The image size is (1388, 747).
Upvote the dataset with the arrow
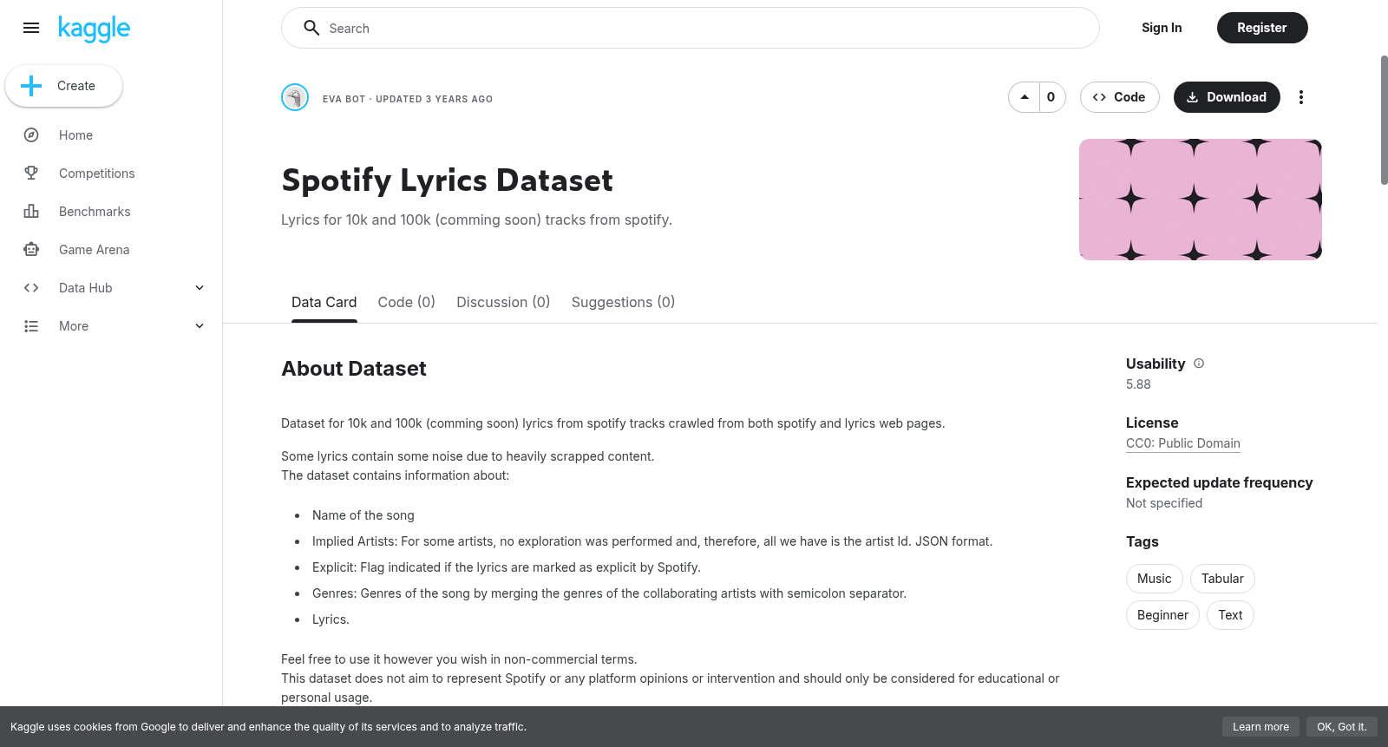[x=1025, y=97]
